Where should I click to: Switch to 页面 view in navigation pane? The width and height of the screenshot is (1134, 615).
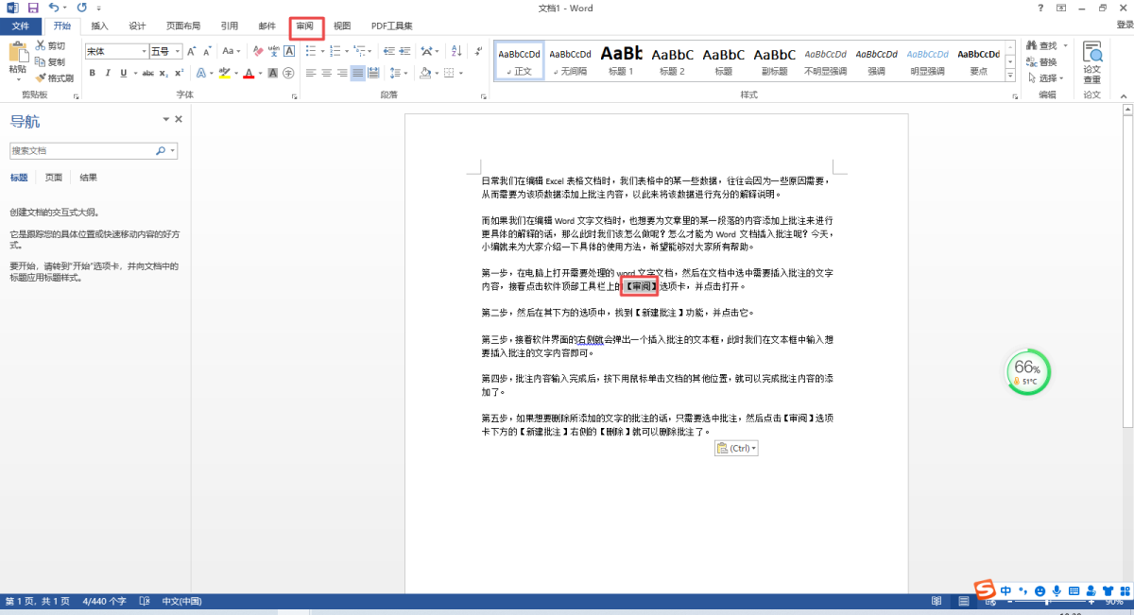54,178
